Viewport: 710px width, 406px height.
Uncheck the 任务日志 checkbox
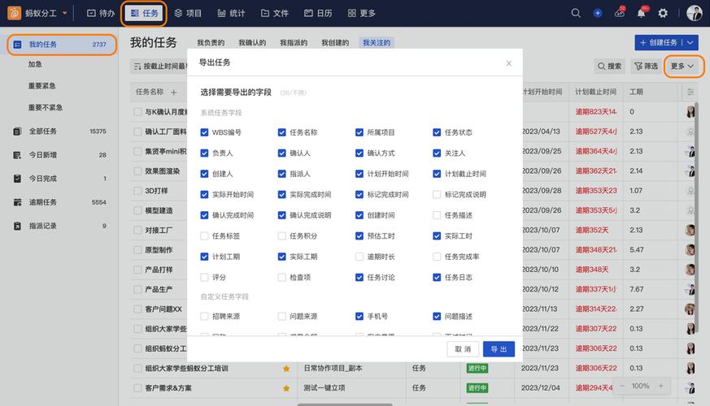click(x=437, y=277)
